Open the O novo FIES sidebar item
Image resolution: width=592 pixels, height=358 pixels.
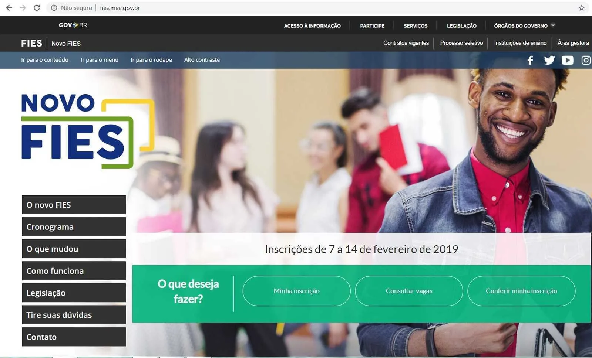(74, 205)
